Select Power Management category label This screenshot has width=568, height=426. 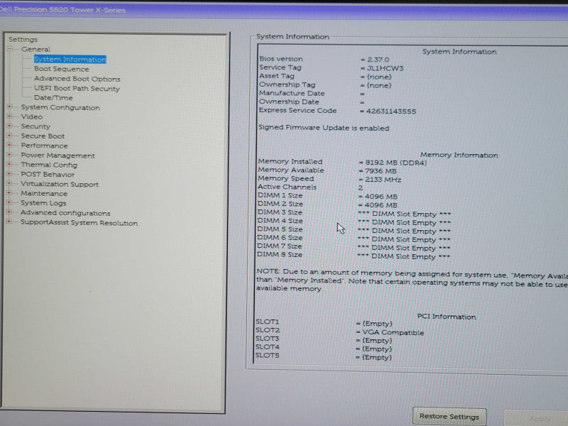(58, 155)
